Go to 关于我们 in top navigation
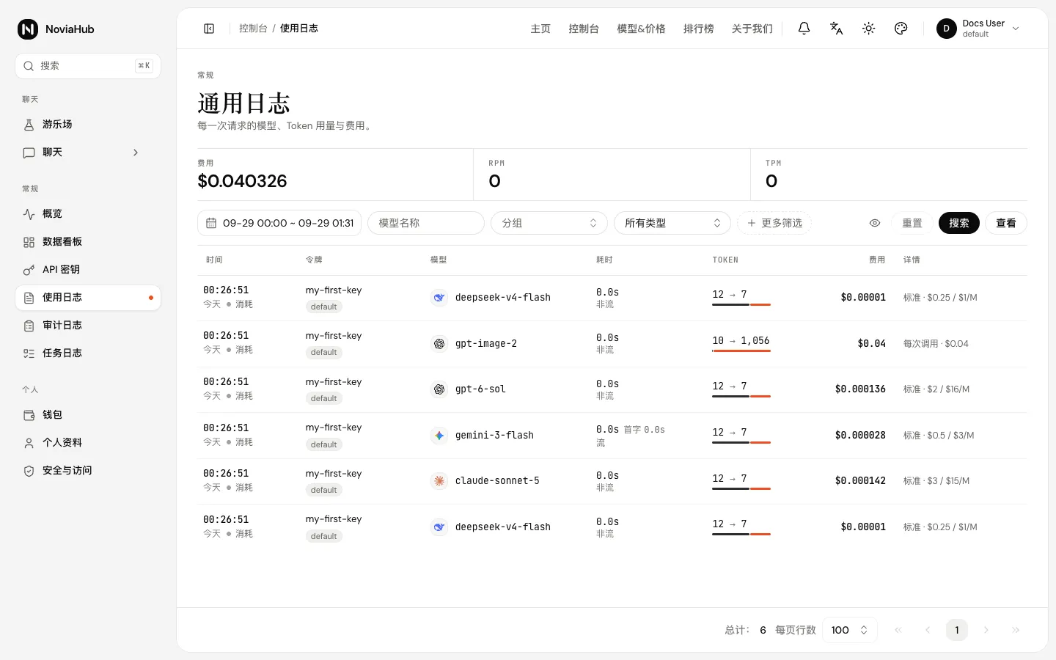 pos(752,29)
